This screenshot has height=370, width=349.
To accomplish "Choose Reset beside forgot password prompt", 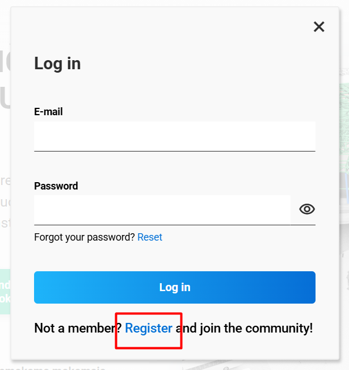I will [x=150, y=237].
